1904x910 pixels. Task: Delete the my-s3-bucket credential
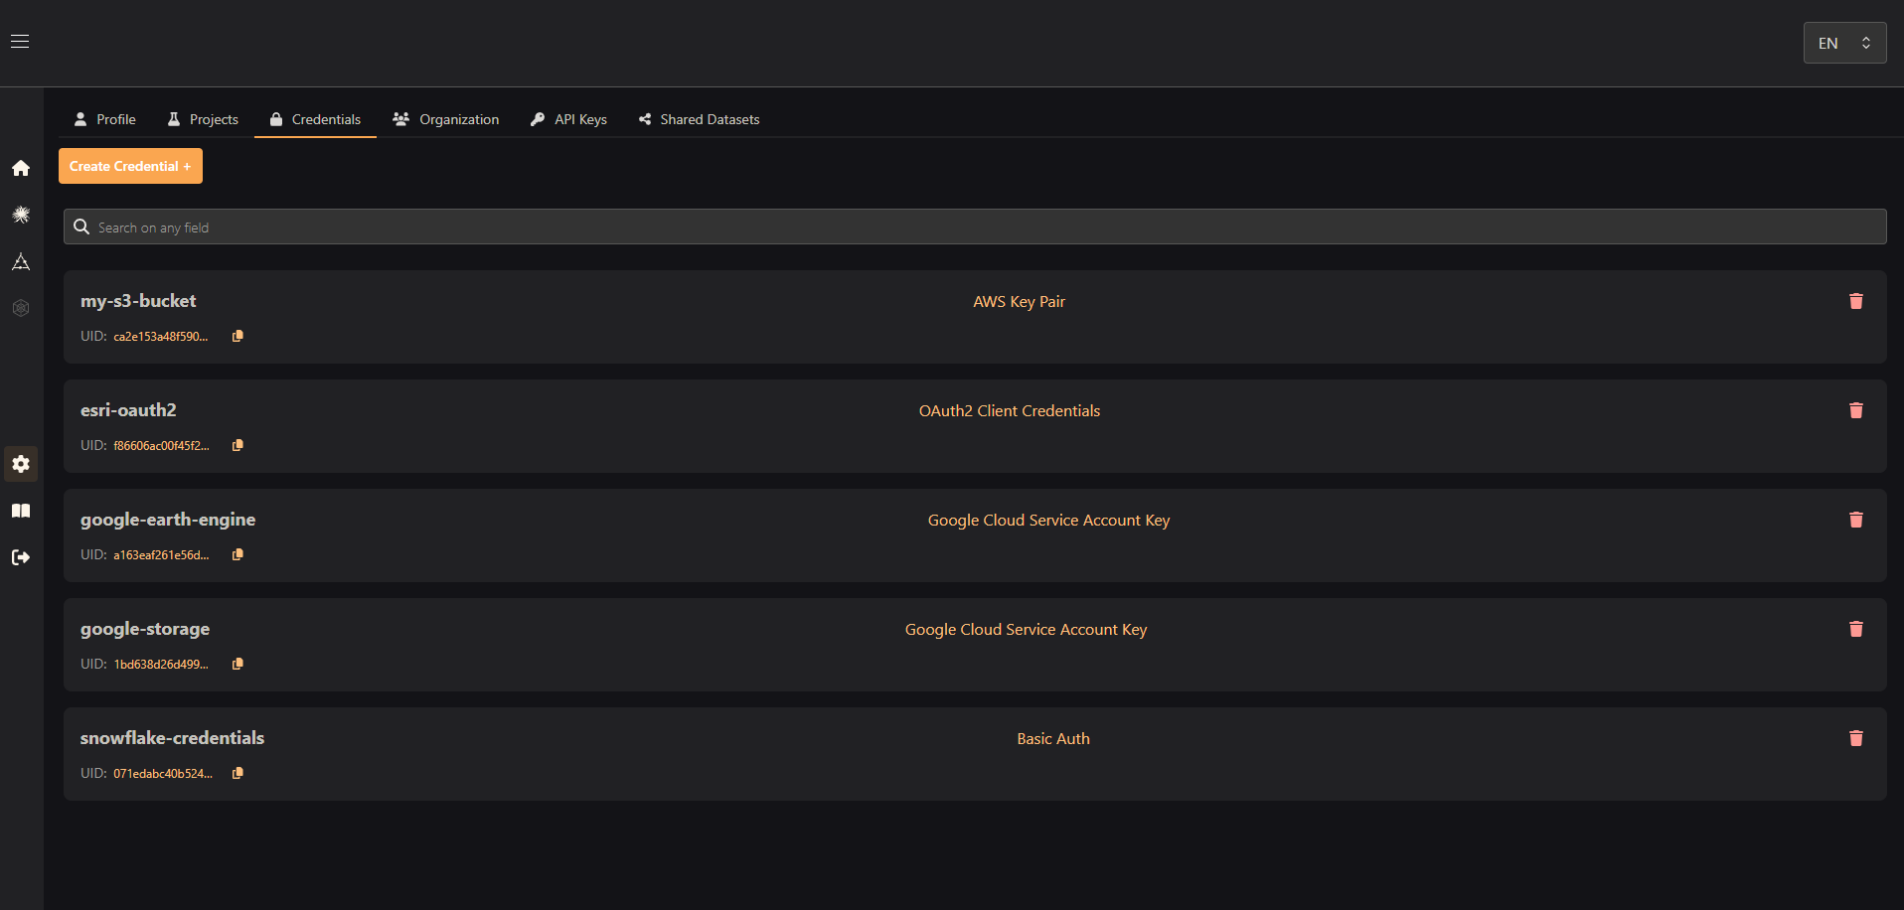1855,301
